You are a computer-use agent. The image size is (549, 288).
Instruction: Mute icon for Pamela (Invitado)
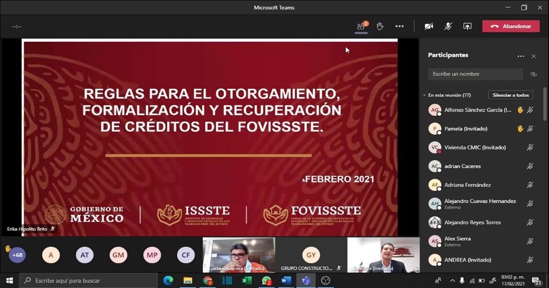[x=531, y=128]
